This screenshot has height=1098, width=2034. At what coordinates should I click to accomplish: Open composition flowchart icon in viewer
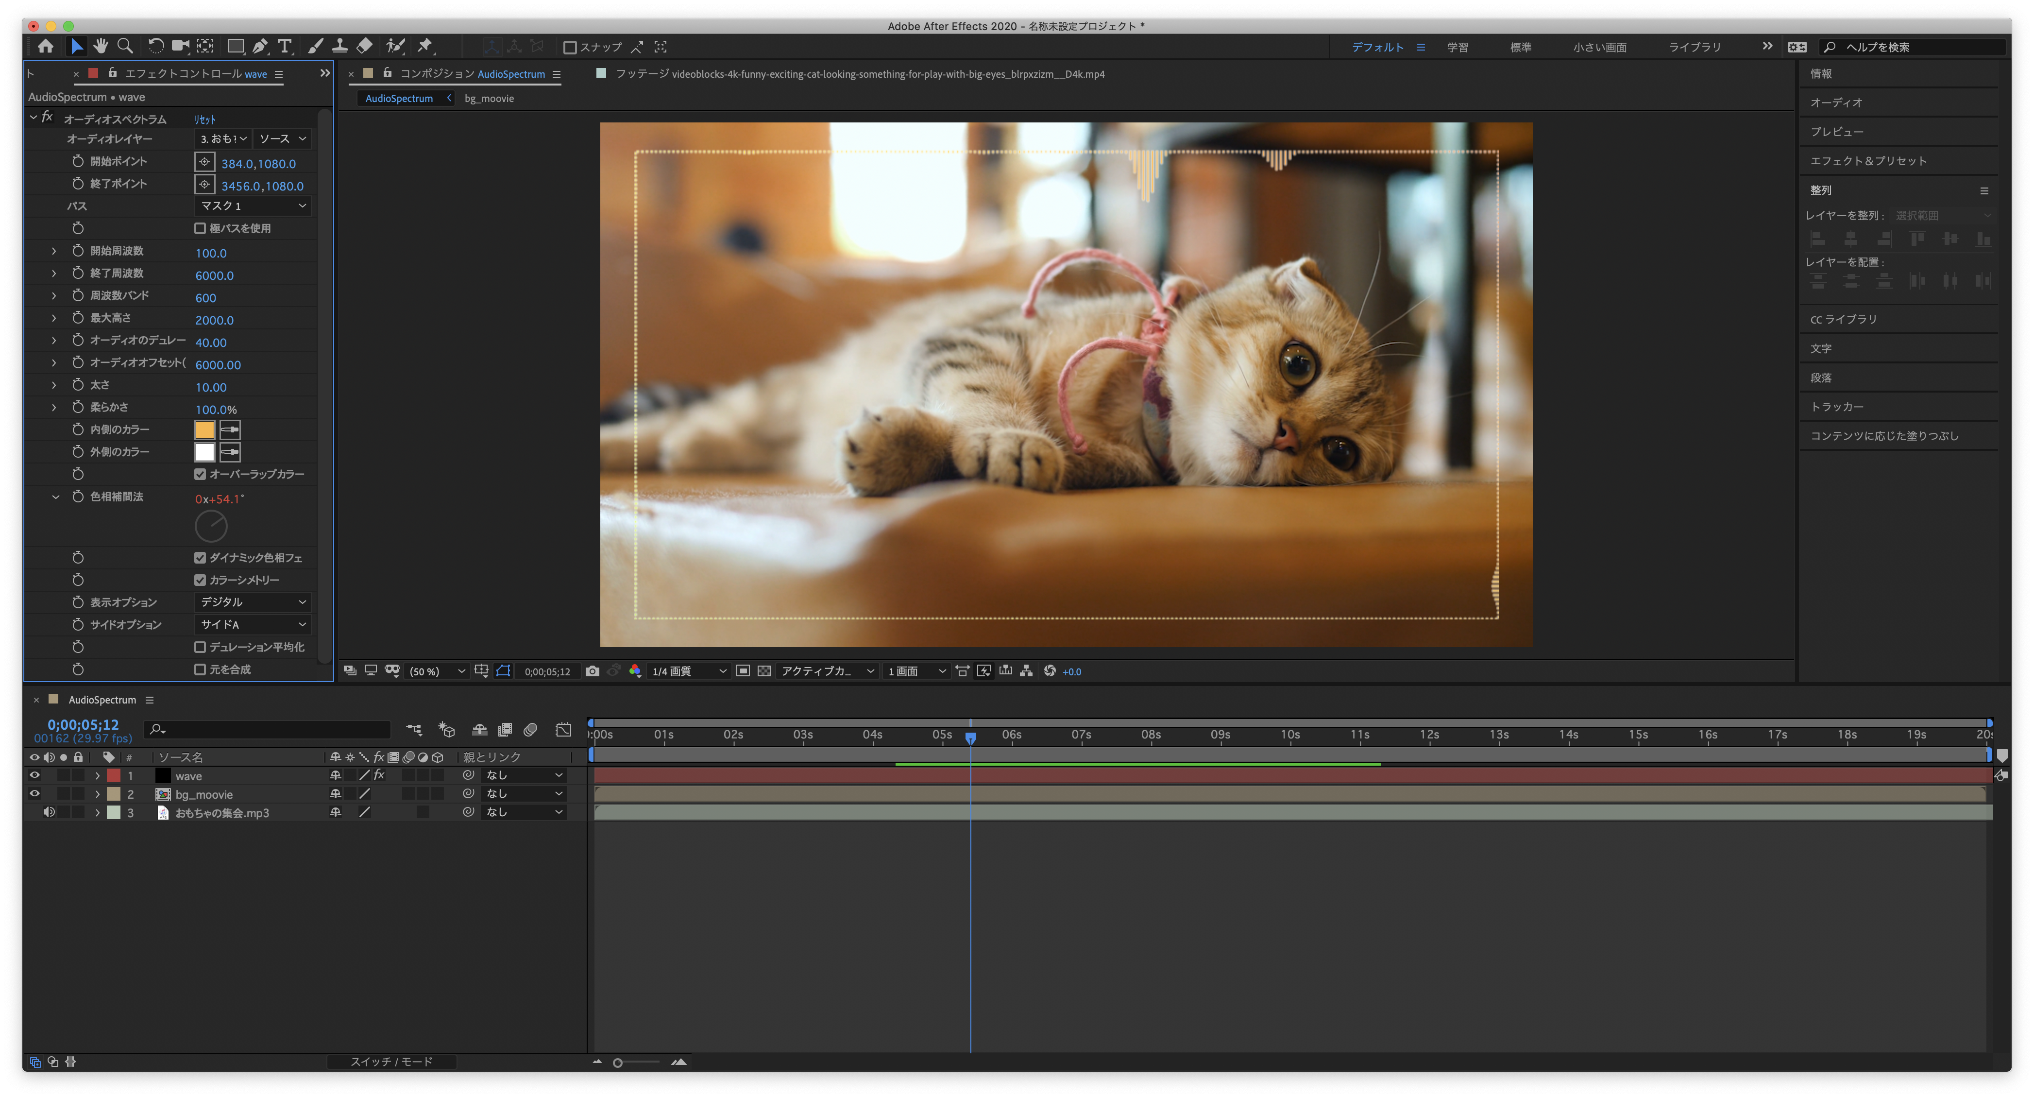click(x=1027, y=671)
